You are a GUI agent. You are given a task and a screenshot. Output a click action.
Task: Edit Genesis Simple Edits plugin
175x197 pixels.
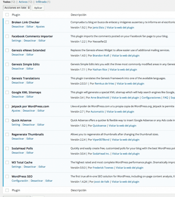(x=30, y=69)
